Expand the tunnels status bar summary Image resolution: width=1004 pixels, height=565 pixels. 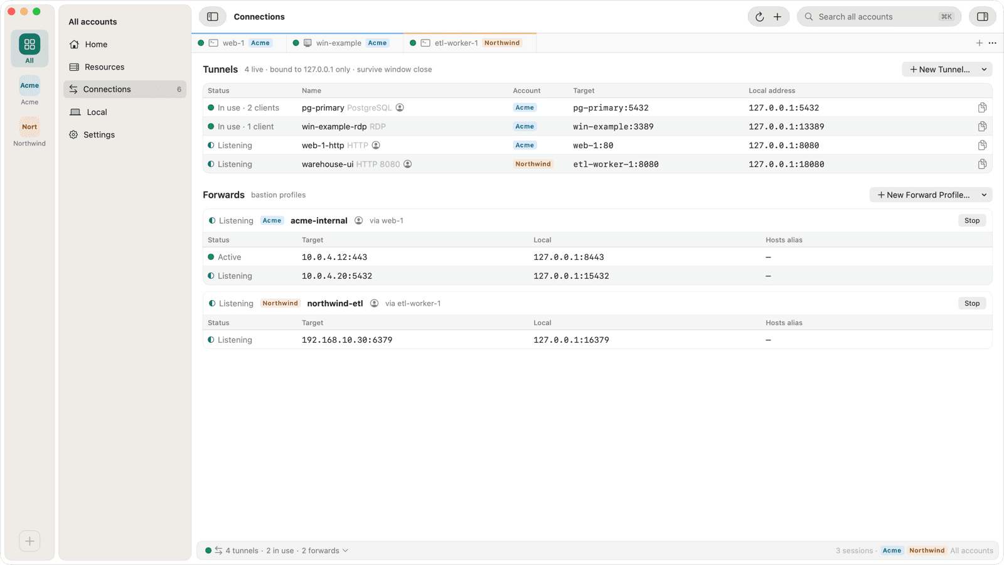click(277, 551)
